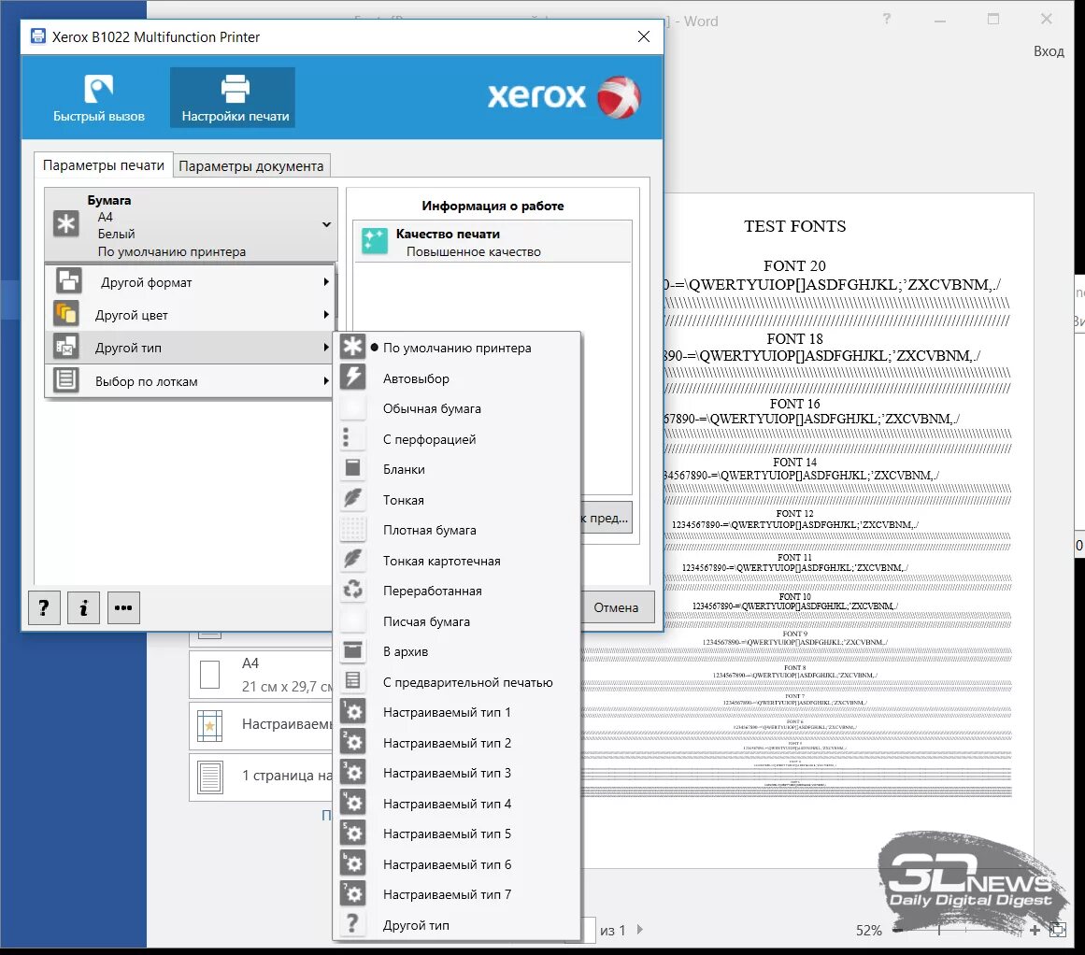Click Настраиваемый тип 5 gear icon
This screenshot has height=955, width=1085.
point(353,834)
